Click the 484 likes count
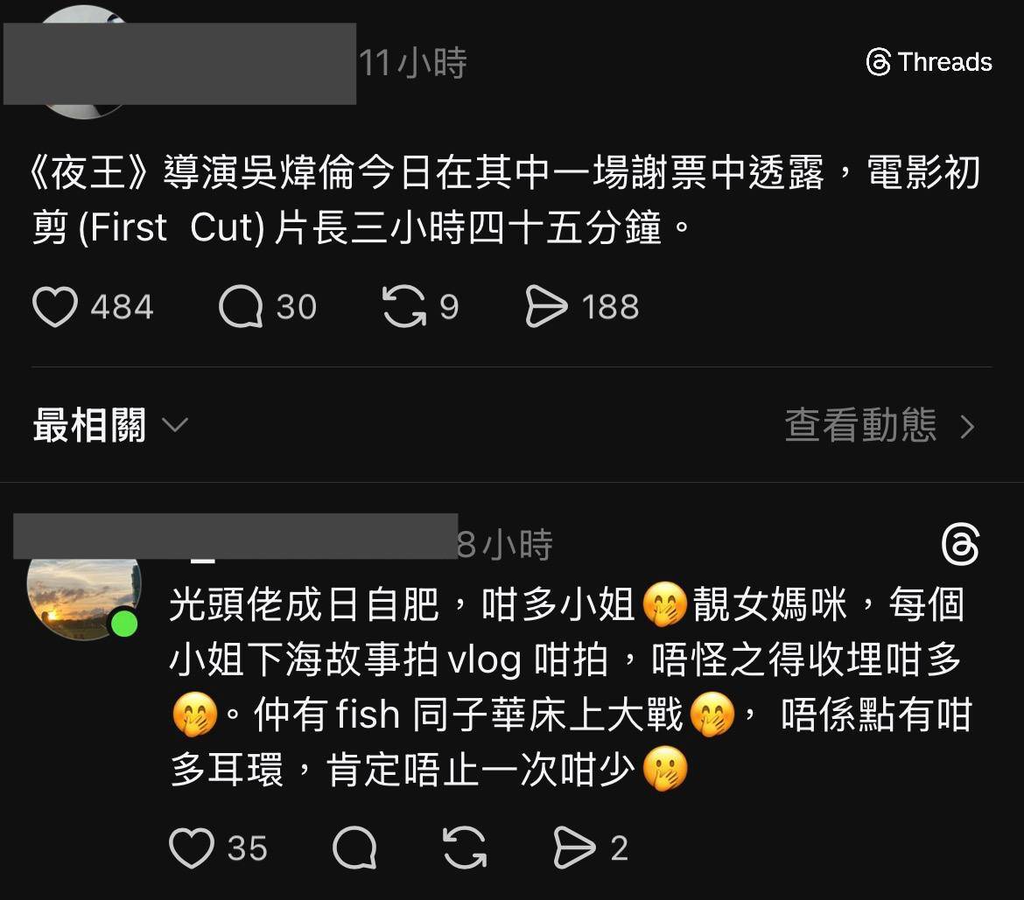The height and width of the screenshot is (900, 1024). 123,307
